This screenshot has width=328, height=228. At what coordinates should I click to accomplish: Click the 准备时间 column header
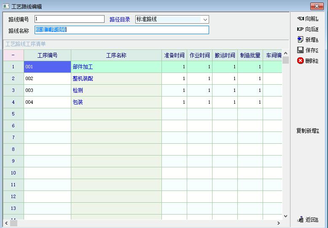pyautogui.click(x=174, y=55)
